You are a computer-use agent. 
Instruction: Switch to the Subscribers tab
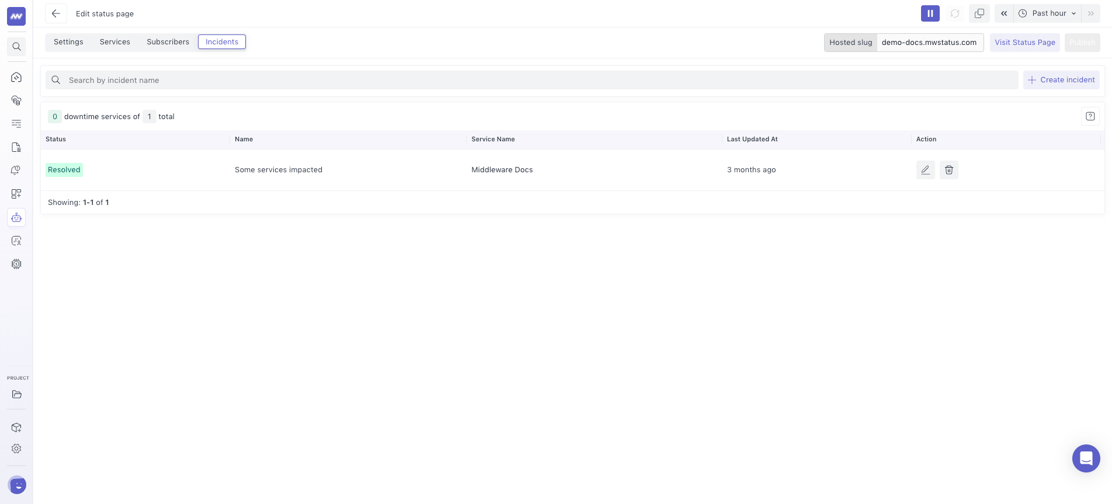(168, 42)
